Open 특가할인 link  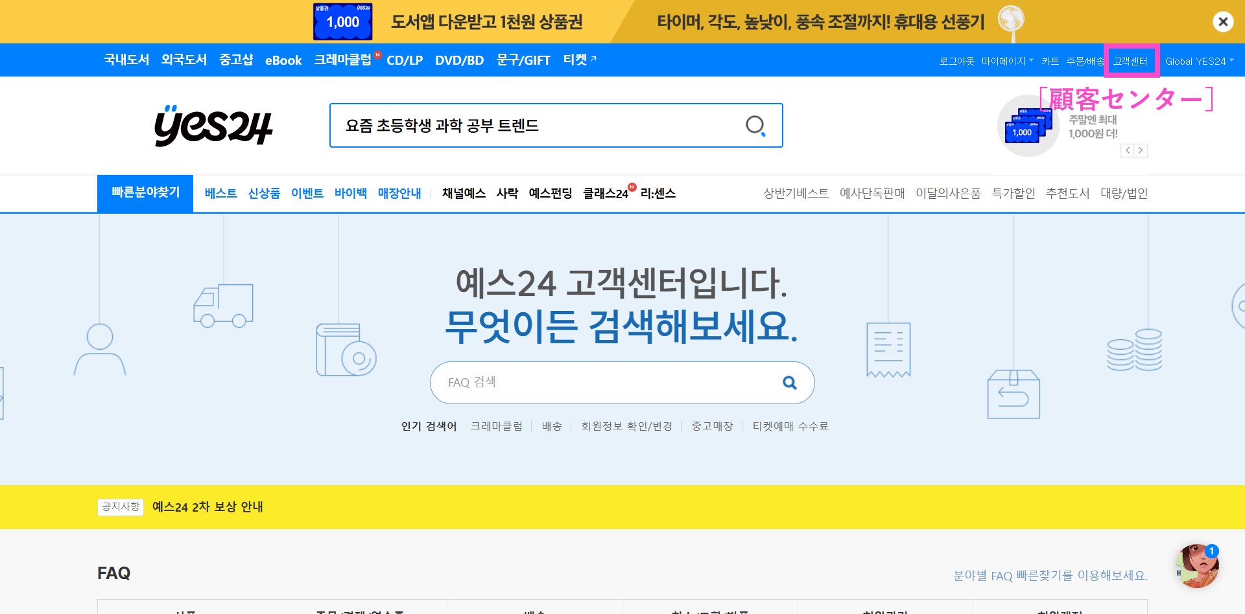(1014, 193)
